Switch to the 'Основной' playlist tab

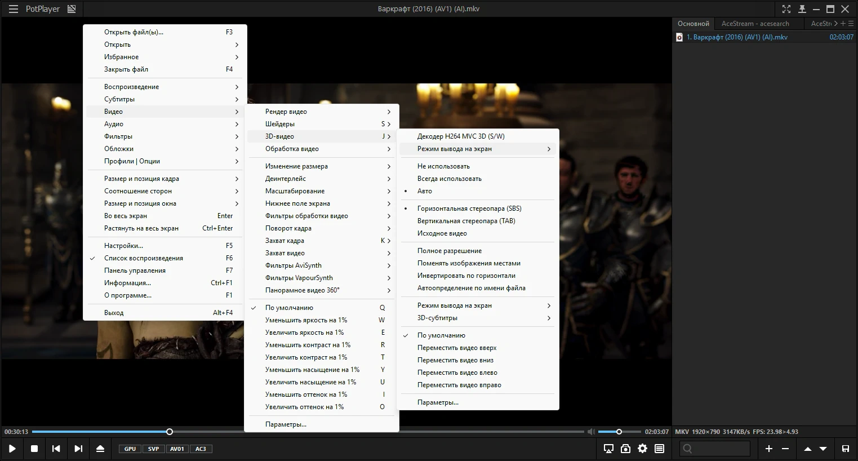693,24
